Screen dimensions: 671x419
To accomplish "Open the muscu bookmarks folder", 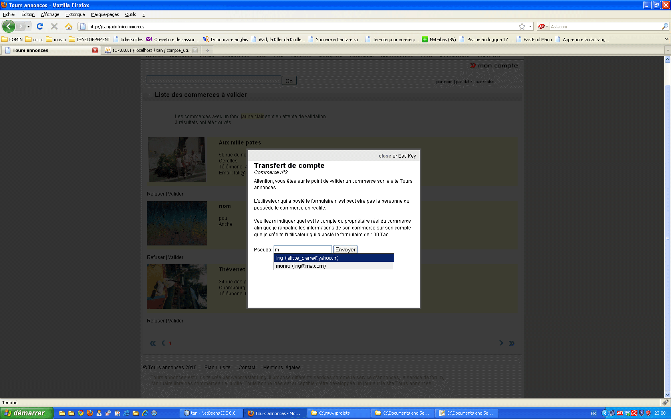I will coord(56,40).
